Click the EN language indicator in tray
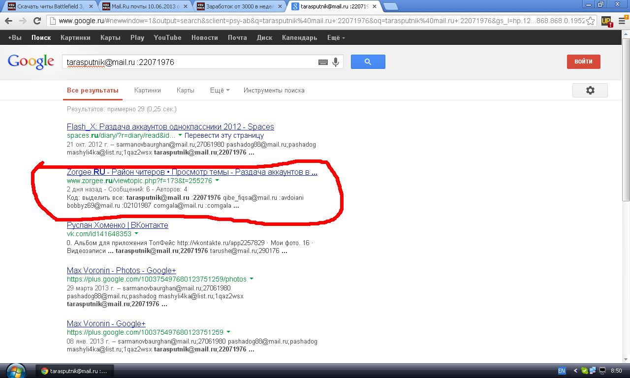This screenshot has height=378, width=630. tap(562, 371)
